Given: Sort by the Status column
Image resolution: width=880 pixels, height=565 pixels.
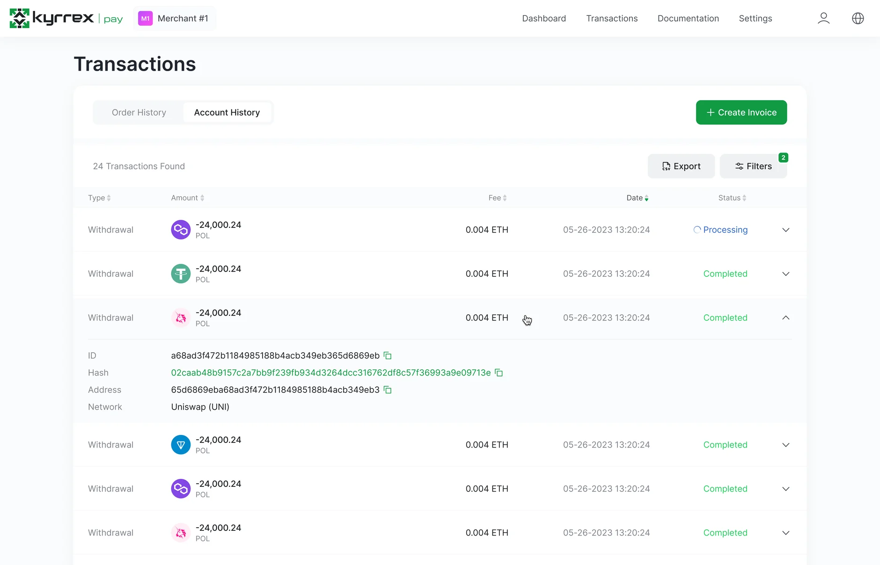Looking at the screenshot, I should pyautogui.click(x=733, y=198).
